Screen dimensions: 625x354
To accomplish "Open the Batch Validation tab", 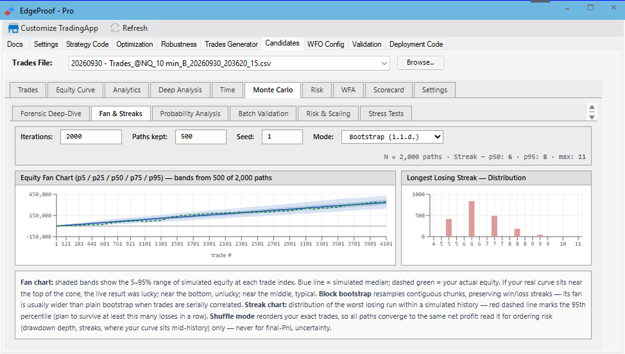I will (264, 114).
